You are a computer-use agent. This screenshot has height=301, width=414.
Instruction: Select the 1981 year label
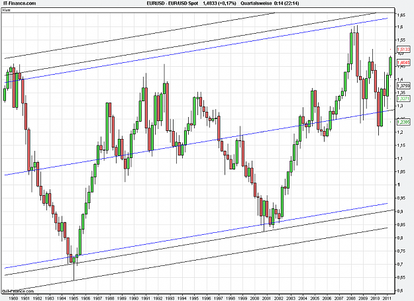(25, 298)
